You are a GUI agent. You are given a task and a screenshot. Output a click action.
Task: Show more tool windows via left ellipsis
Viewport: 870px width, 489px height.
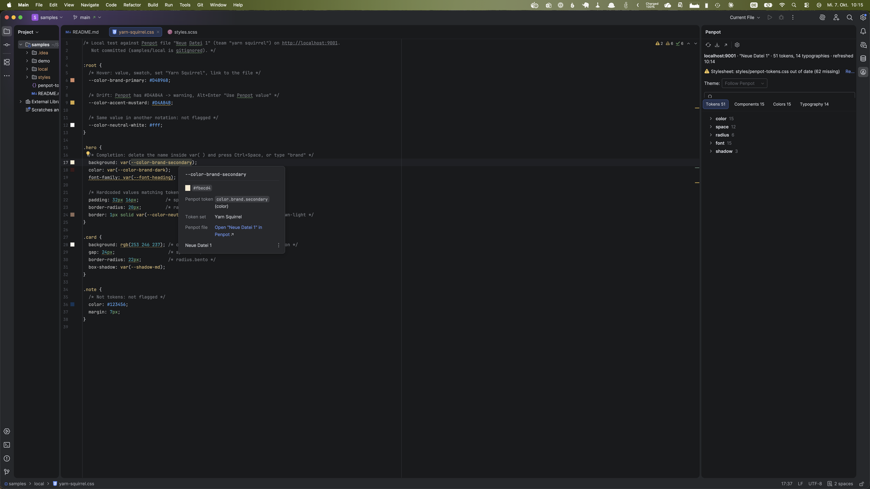[7, 76]
